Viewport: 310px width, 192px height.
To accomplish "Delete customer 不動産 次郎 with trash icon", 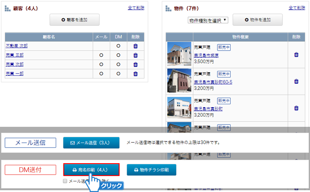I will coord(136,46).
